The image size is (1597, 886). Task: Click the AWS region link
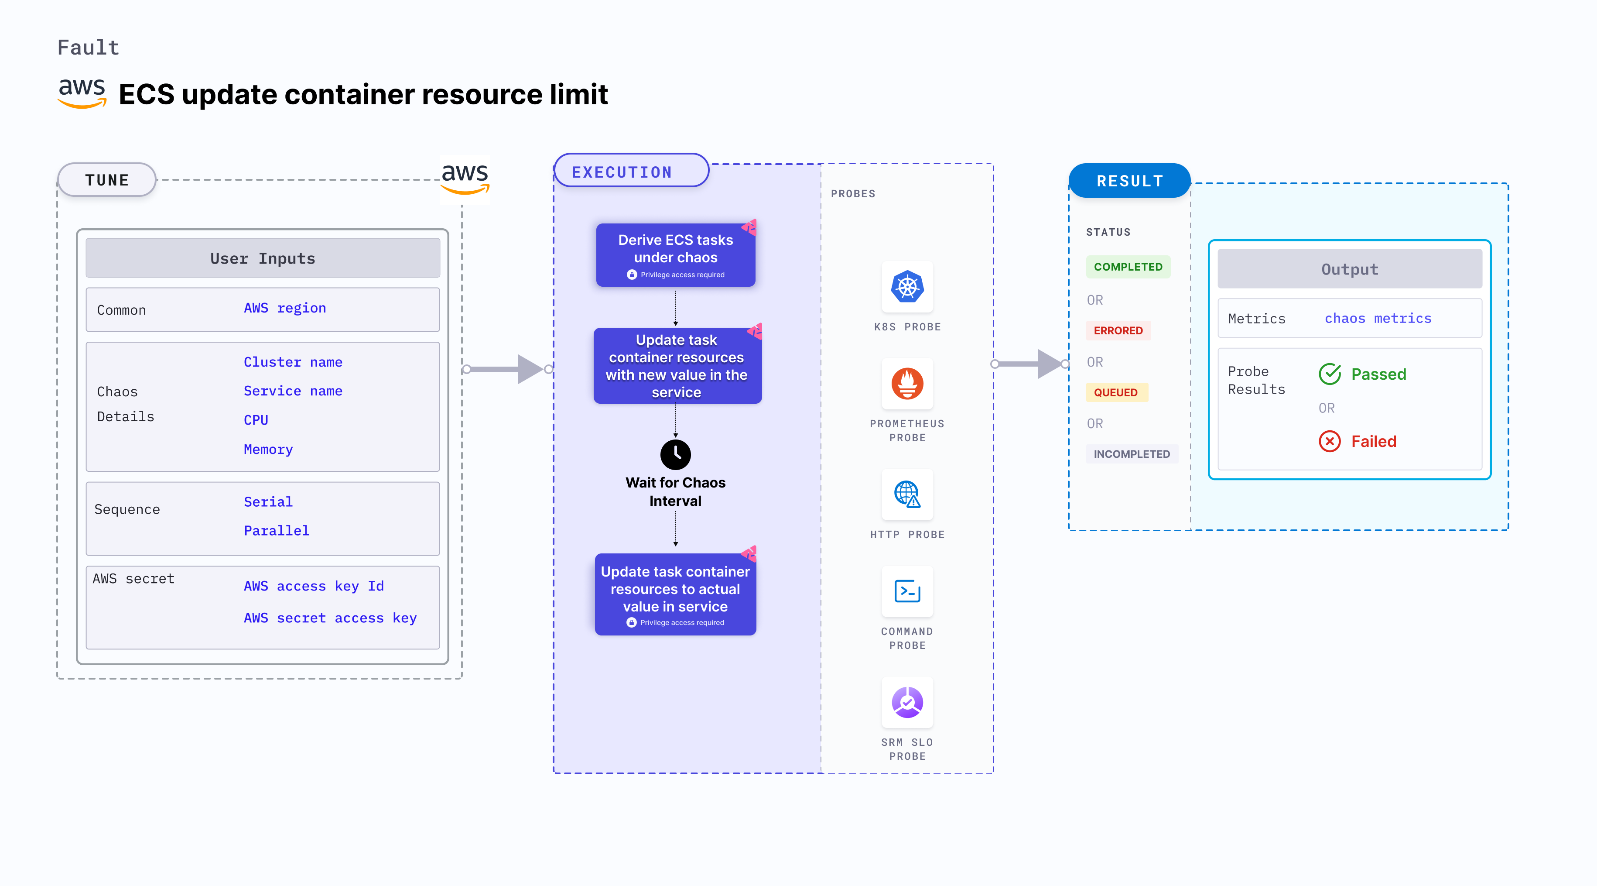284,308
